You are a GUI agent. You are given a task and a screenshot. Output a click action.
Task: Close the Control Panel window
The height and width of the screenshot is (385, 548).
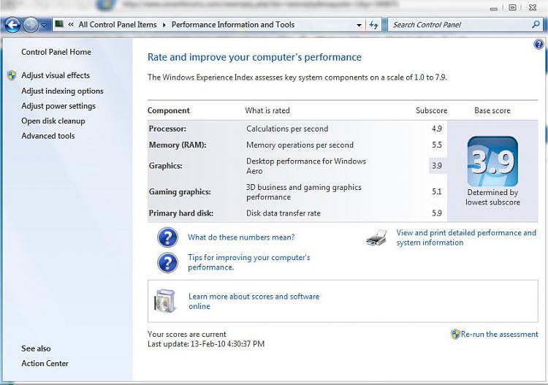click(533, 7)
